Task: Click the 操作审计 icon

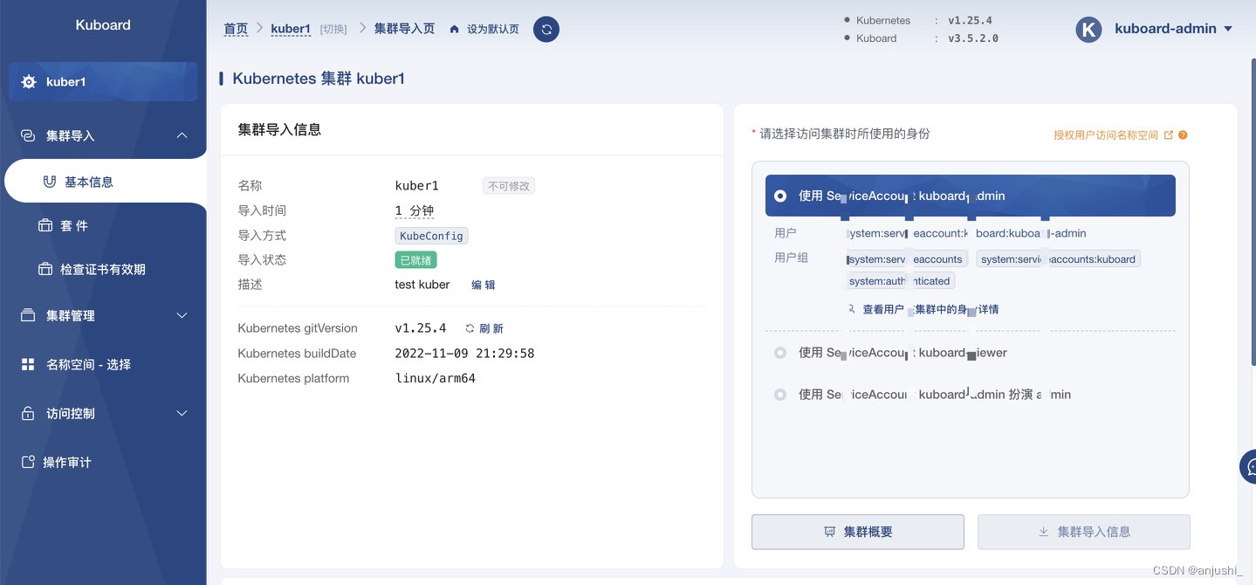Action: [28, 462]
